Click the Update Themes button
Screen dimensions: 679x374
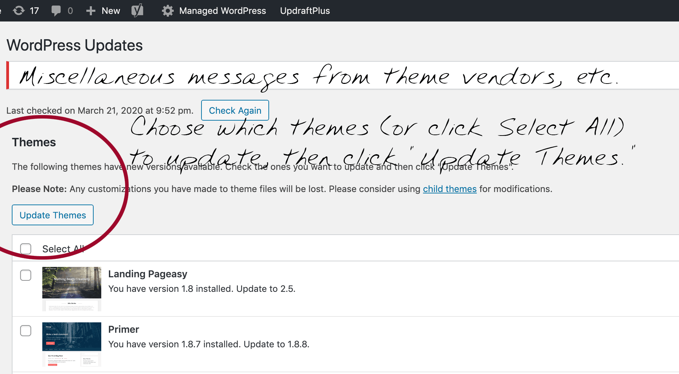(x=53, y=215)
